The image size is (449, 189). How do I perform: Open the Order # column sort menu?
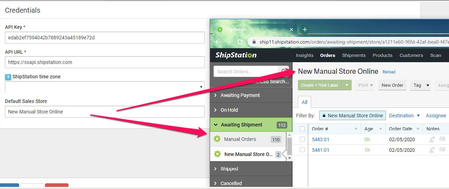point(356,129)
